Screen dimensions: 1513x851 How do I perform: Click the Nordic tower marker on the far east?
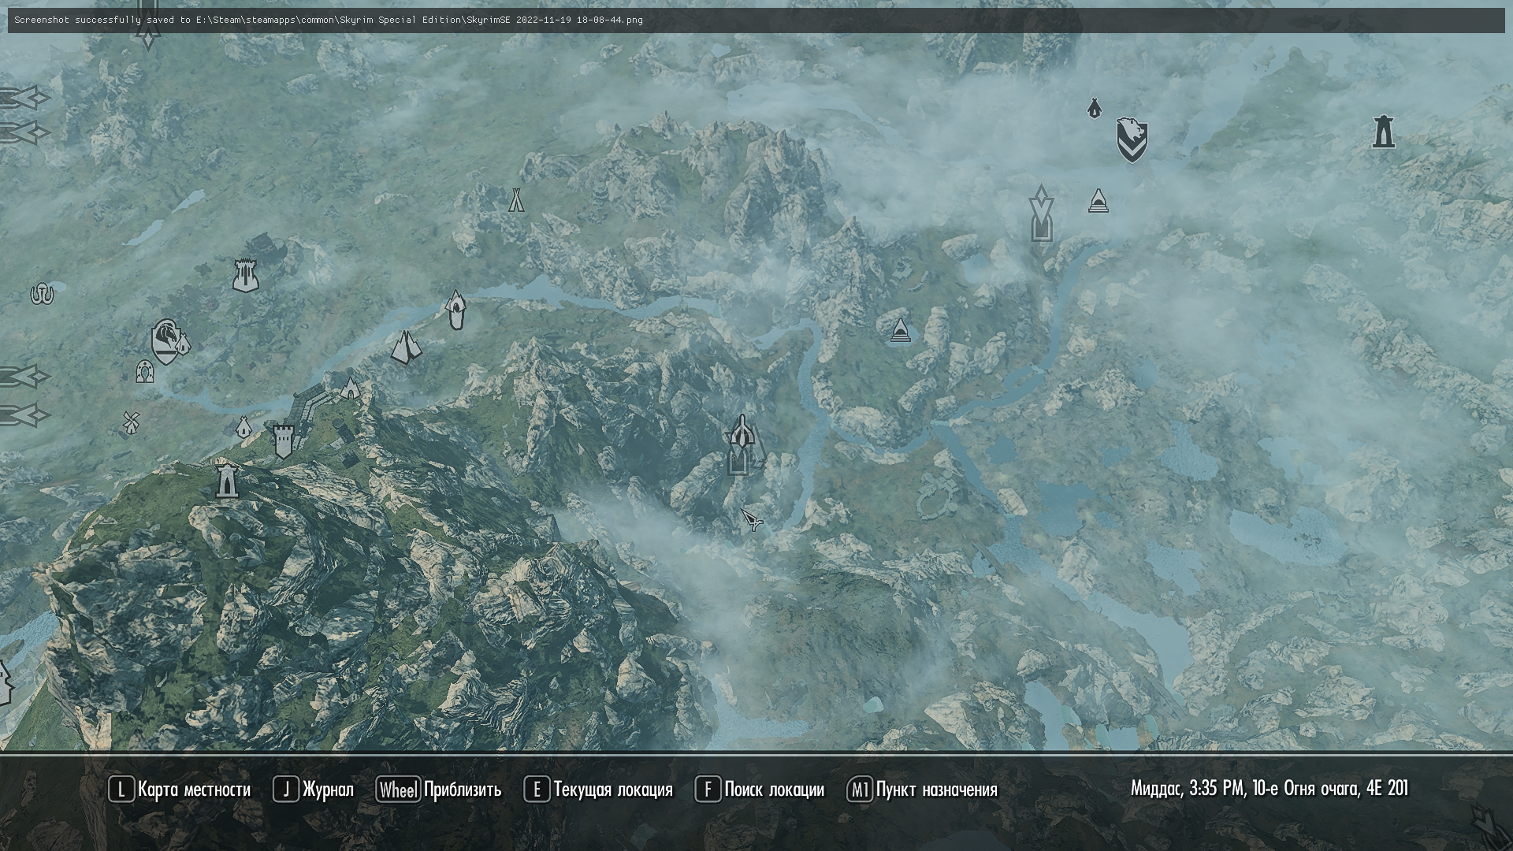[1384, 132]
